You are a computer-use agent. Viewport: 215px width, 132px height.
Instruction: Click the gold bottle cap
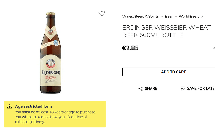(x=51, y=14)
